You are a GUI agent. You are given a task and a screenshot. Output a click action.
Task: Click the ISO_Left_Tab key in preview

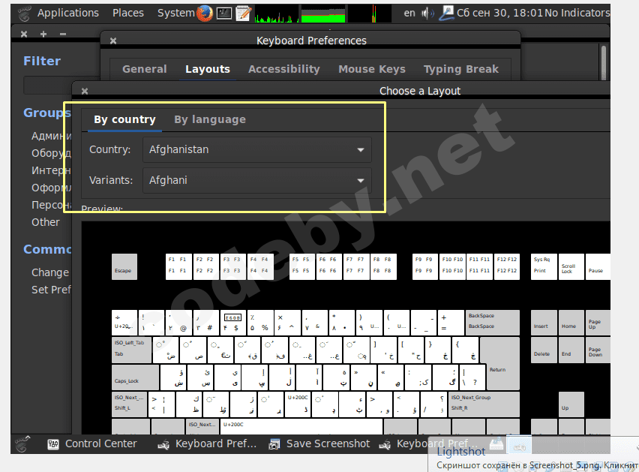click(131, 350)
